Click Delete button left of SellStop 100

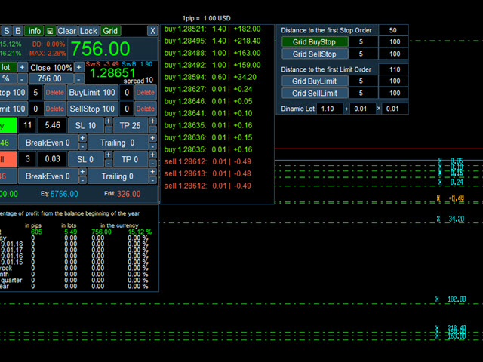tap(54, 109)
